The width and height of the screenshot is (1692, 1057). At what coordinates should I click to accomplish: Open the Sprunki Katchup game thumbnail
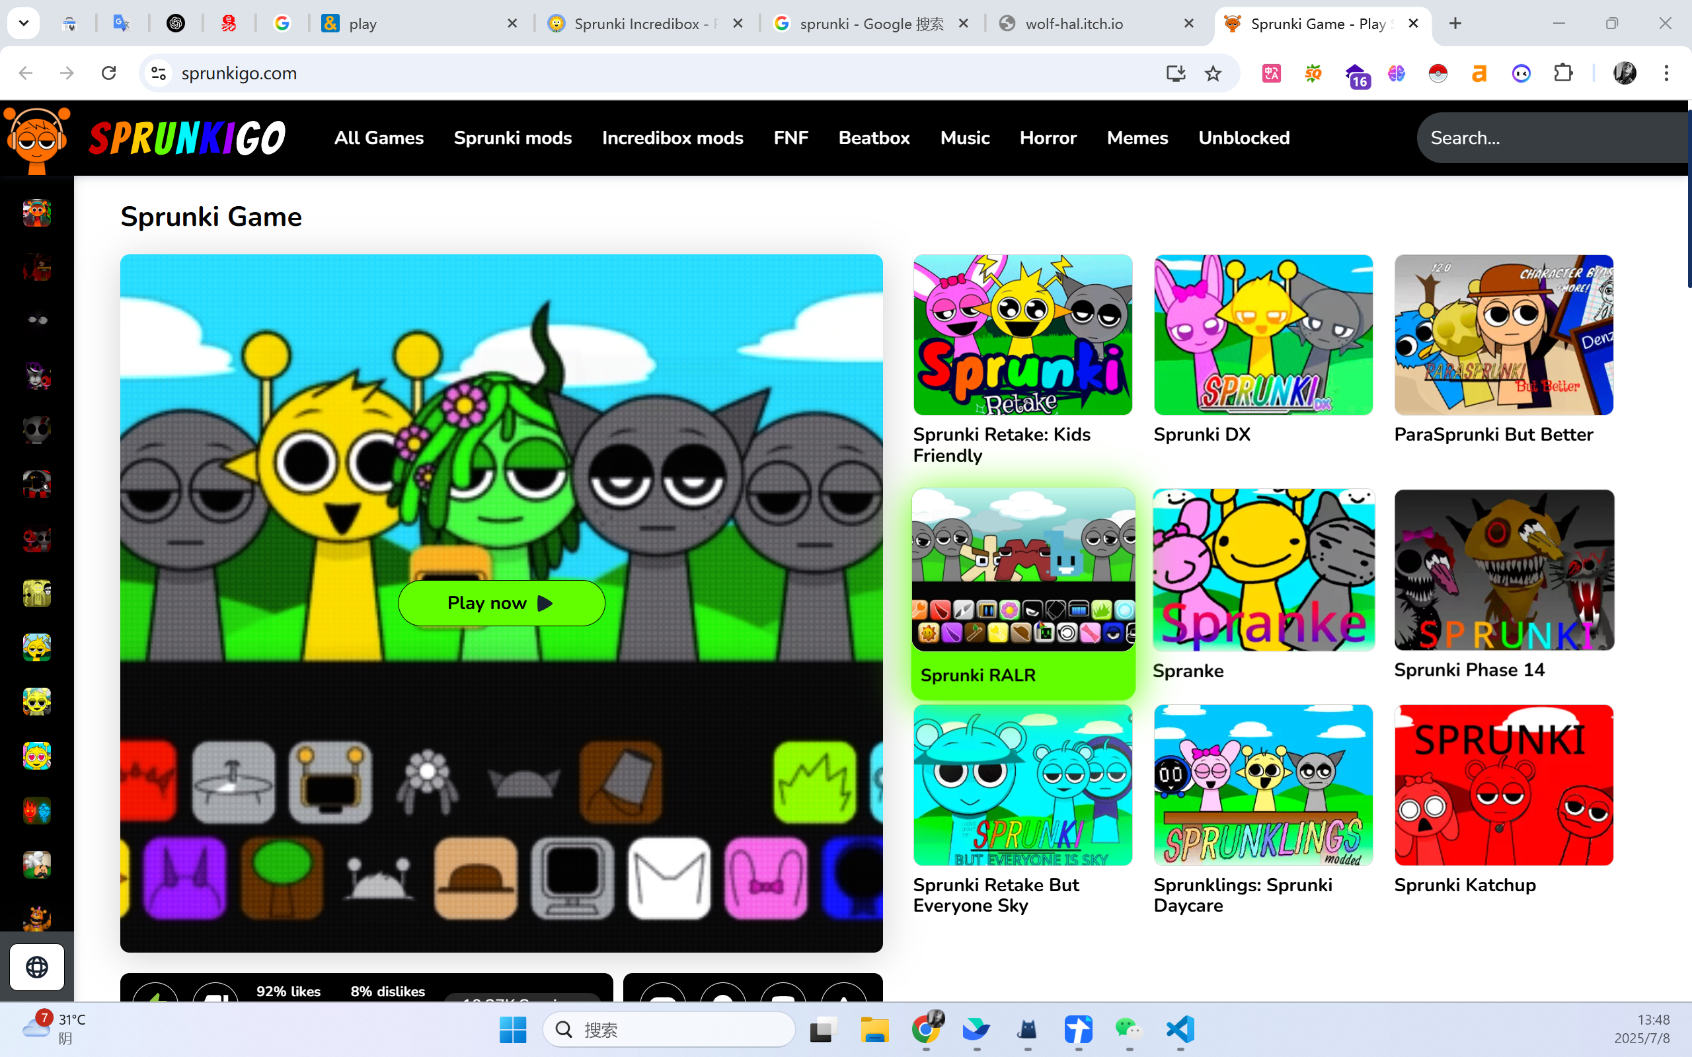pos(1503,784)
